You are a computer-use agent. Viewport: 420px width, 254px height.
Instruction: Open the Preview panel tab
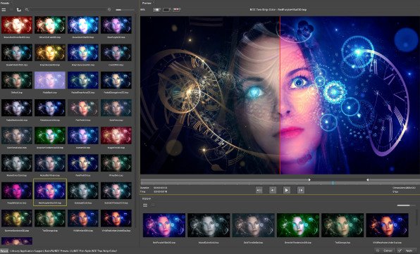point(147,4)
